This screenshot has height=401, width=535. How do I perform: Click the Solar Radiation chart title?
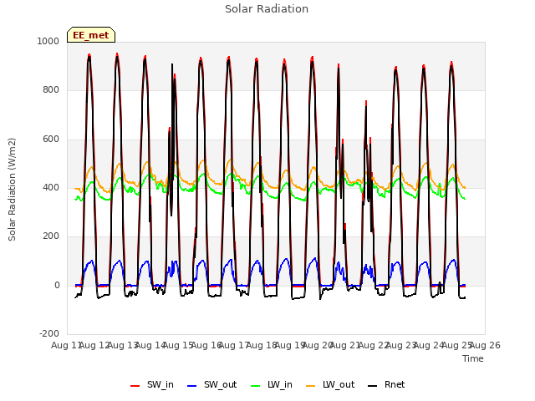click(x=267, y=9)
